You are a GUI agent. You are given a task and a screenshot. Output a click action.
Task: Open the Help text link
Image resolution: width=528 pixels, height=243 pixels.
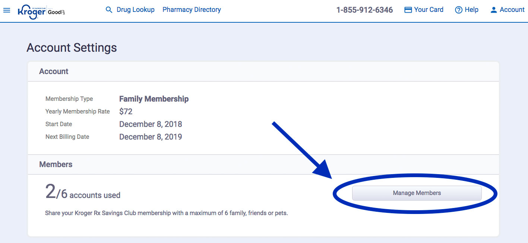click(x=472, y=10)
